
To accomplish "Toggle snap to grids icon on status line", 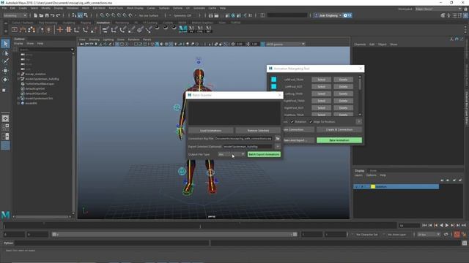I will pos(102,15).
